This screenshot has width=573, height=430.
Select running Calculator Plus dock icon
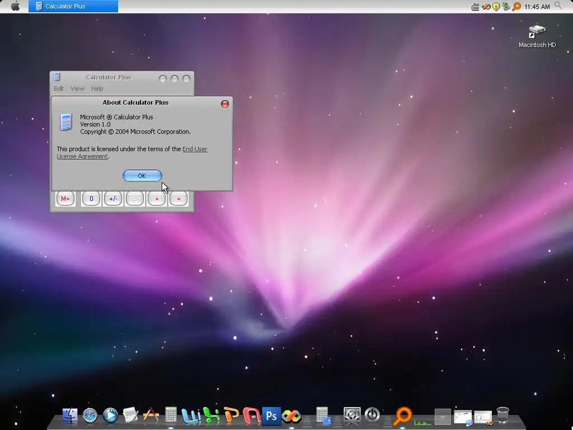[x=323, y=416]
